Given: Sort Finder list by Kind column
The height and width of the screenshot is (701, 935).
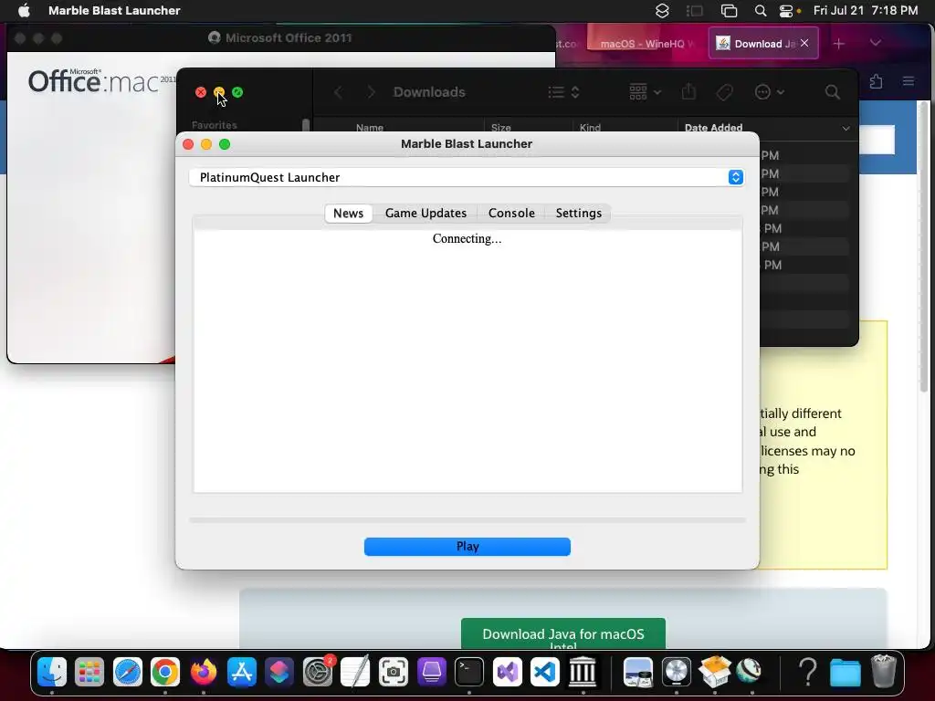Looking at the screenshot, I should coord(590,128).
